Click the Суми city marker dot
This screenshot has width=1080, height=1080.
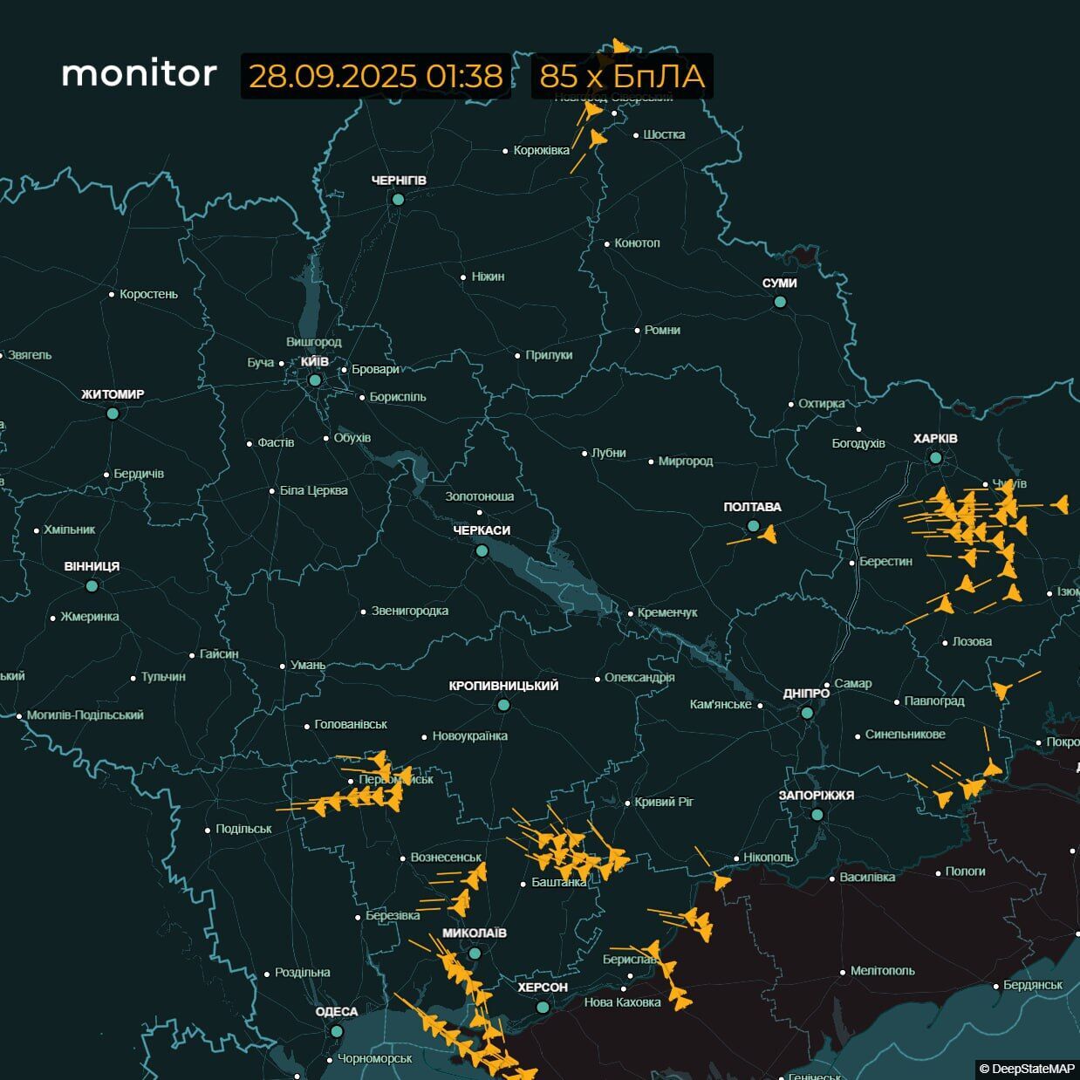click(780, 302)
